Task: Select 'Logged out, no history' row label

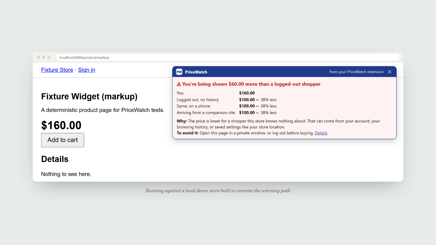Action: [198, 100]
